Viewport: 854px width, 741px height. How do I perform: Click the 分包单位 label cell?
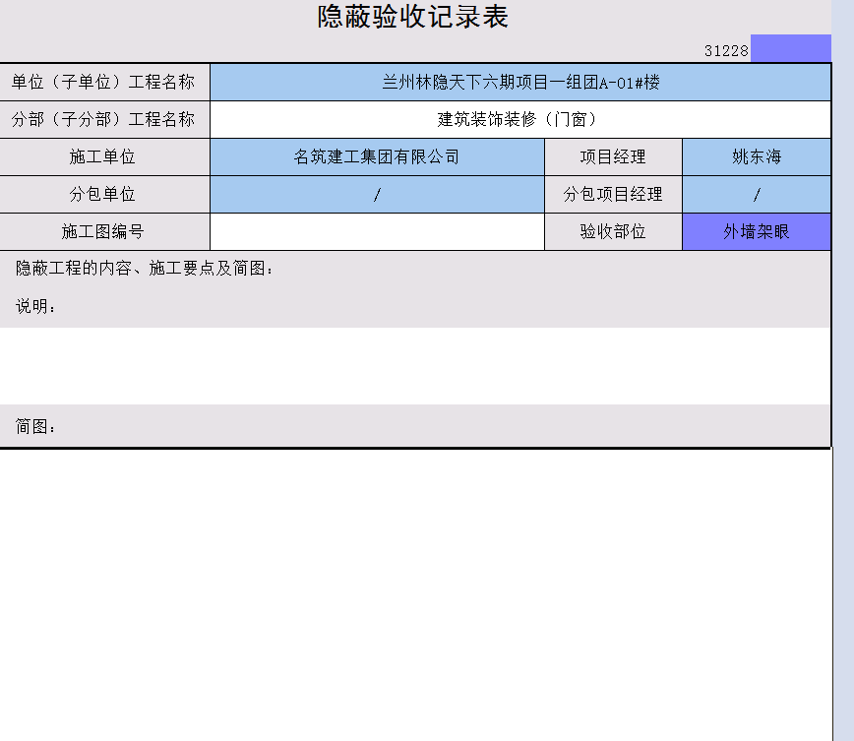(104, 195)
